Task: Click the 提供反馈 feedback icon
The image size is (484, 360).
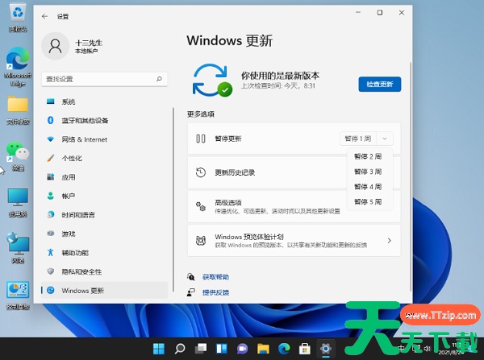Action: point(191,292)
